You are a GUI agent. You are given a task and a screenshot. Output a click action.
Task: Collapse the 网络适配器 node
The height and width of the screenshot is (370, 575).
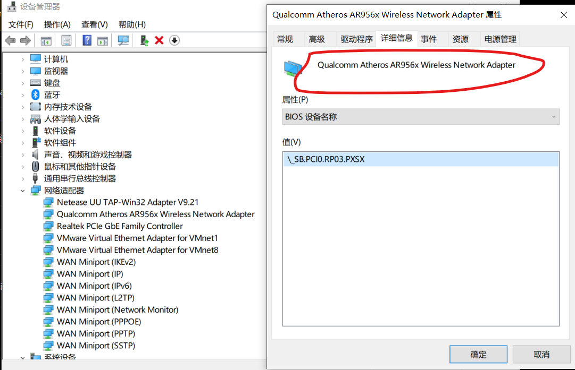(x=23, y=191)
